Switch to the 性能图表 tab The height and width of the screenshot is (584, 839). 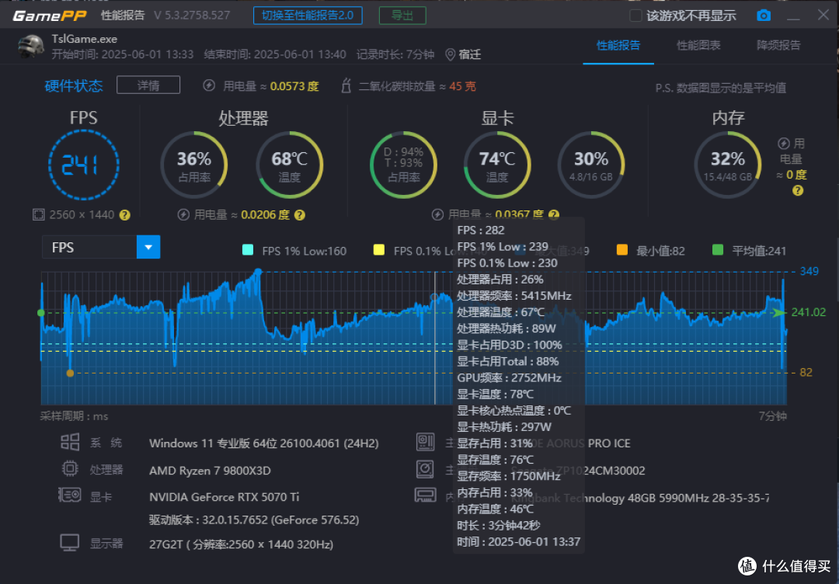pos(698,46)
